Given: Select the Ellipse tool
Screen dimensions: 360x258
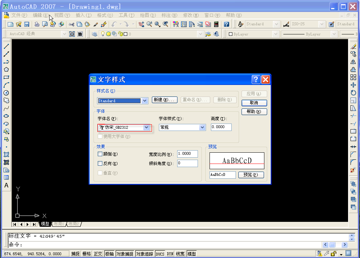Looking at the screenshot, I should [x=6, y=116].
